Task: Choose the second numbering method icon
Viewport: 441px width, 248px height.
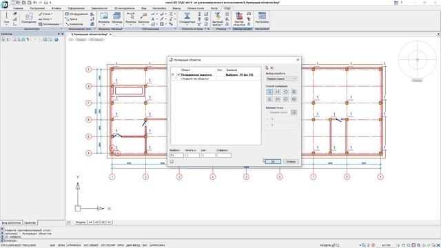Action: point(278,92)
